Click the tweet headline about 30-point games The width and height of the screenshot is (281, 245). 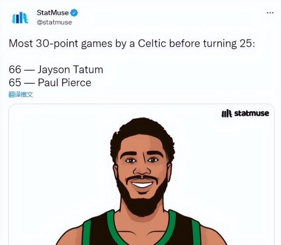(x=132, y=44)
